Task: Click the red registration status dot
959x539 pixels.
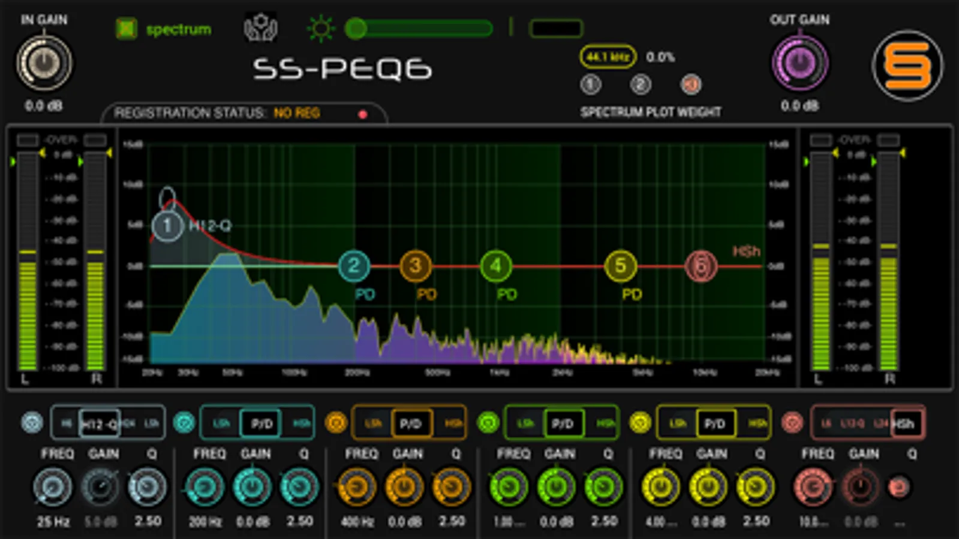Action: click(x=362, y=114)
